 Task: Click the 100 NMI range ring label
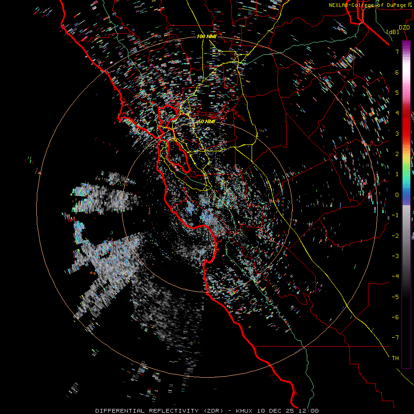(x=207, y=36)
